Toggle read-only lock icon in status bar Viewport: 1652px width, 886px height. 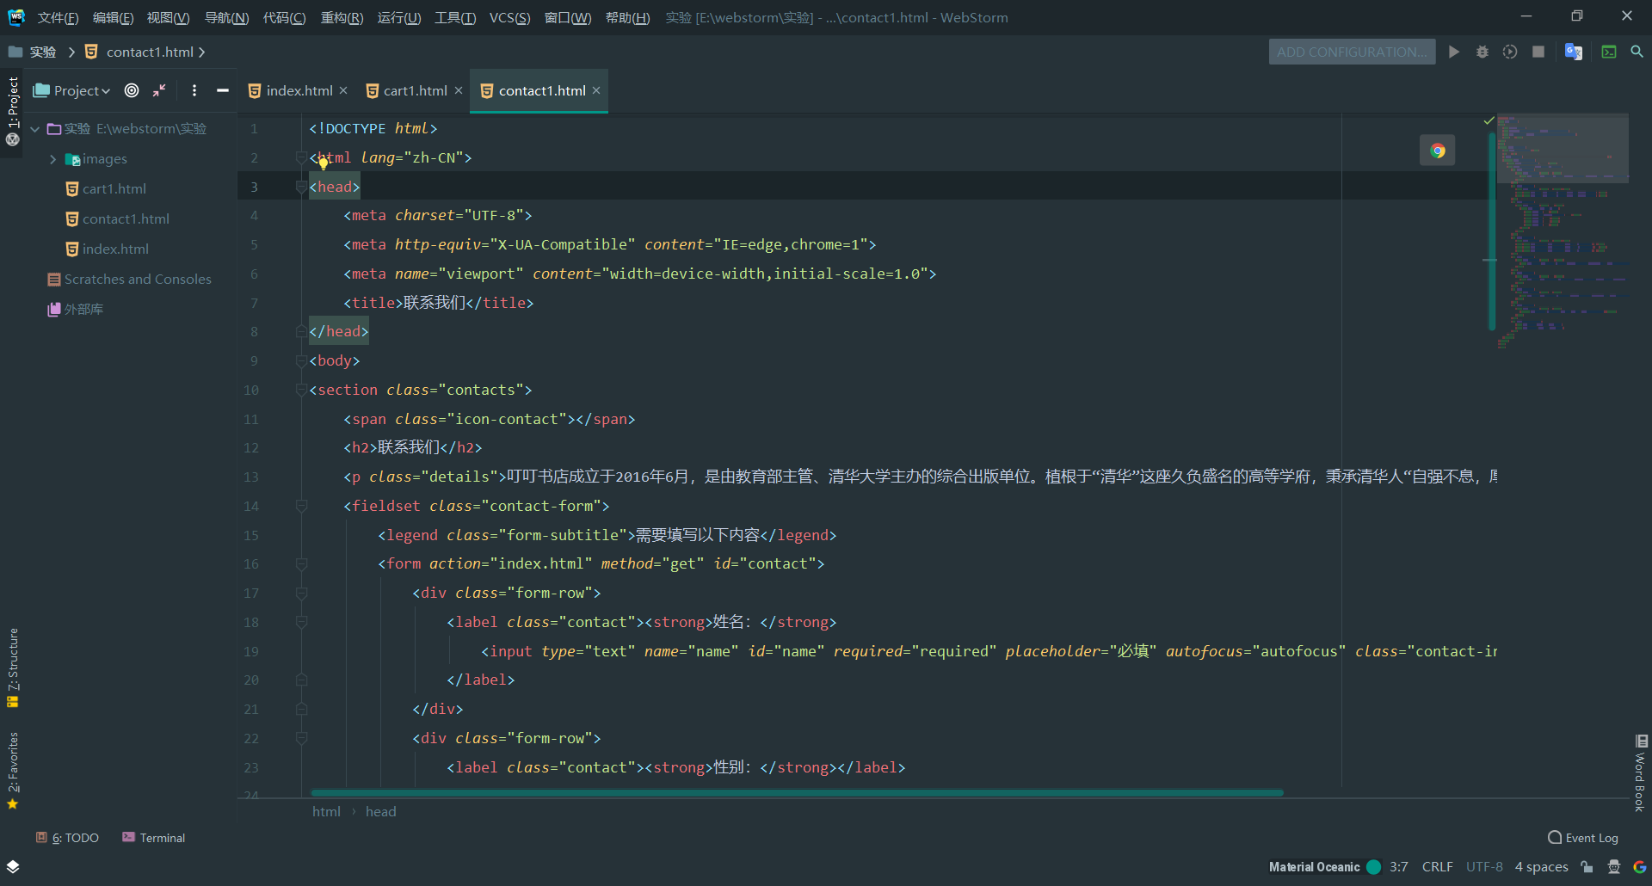click(x=1587, y=867)
